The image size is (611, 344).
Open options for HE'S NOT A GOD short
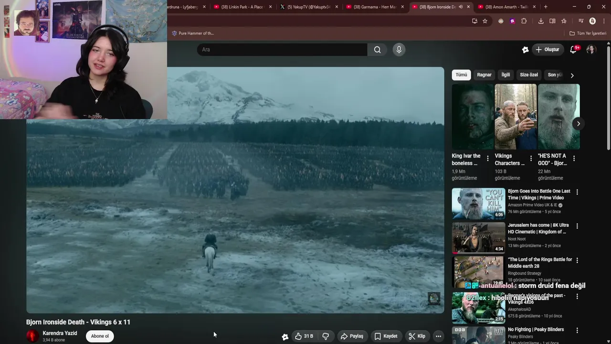tap(574, 158)
